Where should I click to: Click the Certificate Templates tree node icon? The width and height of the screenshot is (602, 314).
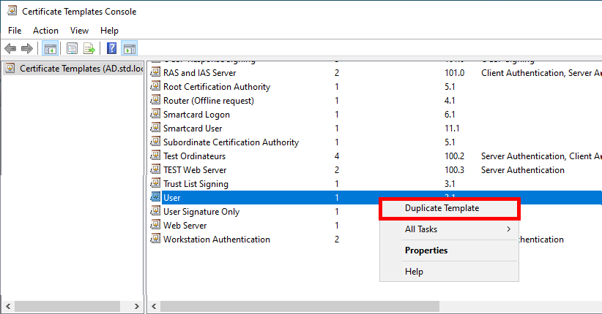pyautogui.click(x=10, y=68)
